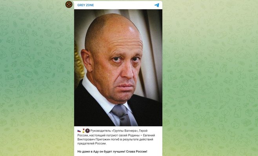Open the post photo in full view
The image size is (258, 156).
(x=118, y=67)
